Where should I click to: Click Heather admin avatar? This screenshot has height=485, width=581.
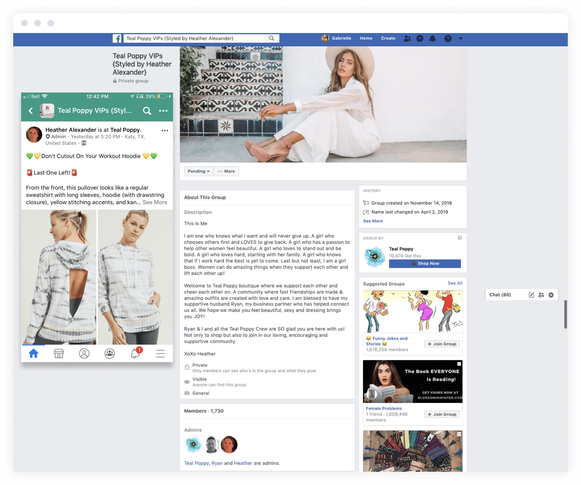click(229, 444)
